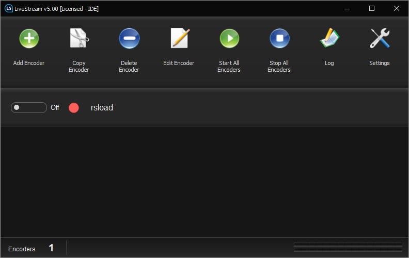Image resolution: width=409 pixels, height=258 pixels.
Task: Close the LiveStream window
Action: (397, 9)
